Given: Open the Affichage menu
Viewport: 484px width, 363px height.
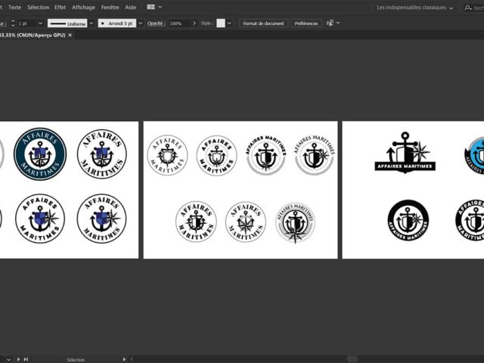Looking at the screenshot, I should tap(83, 7).
